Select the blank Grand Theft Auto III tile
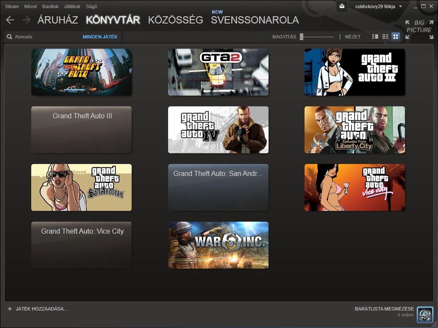Screen dimensions: 438x328 [x=81, y=130]
